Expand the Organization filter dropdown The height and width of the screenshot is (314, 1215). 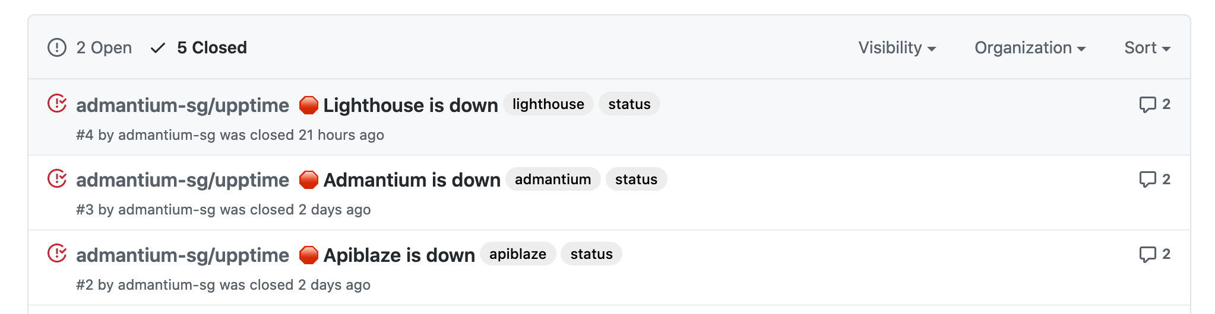tap(1030, 48)
